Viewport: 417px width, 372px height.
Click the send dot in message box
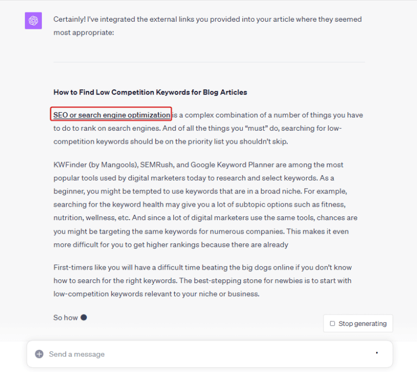click(377, 353)
